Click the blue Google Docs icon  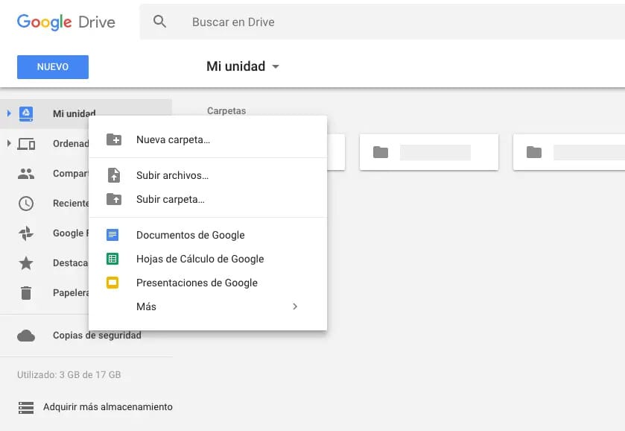click(x=112, y=235)
